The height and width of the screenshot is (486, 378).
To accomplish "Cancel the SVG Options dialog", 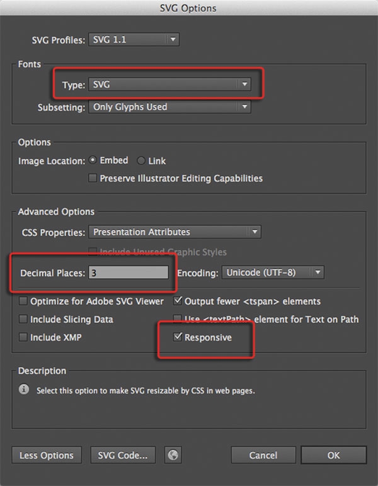I will pyautogui.click(x=263, y=455).
